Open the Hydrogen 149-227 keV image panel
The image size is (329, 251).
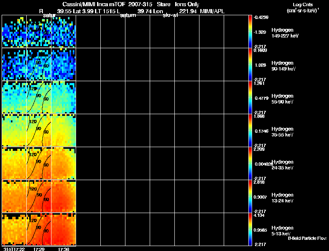(39, 31)
